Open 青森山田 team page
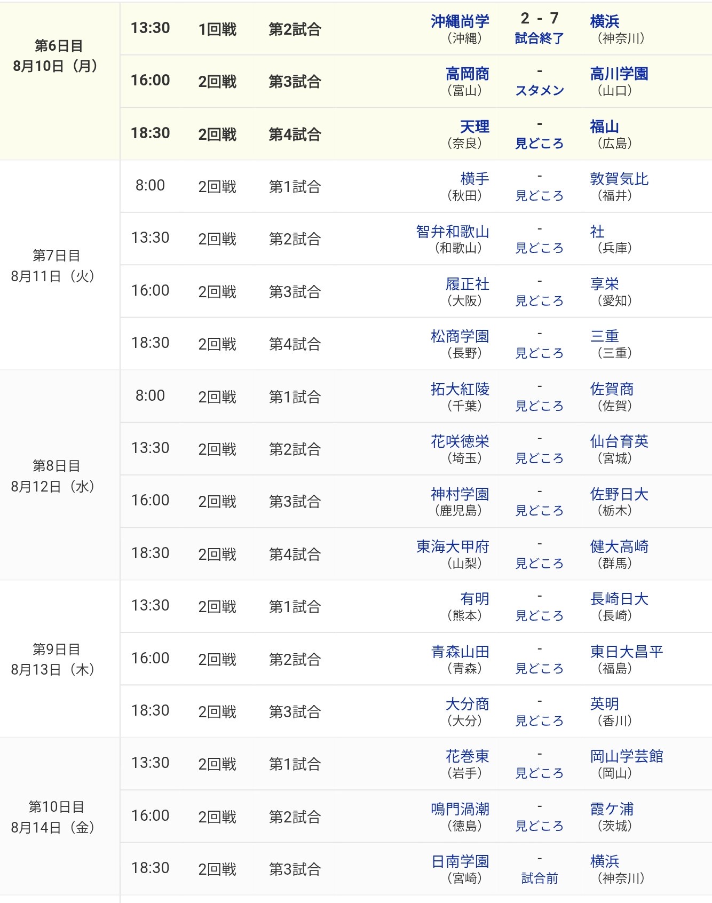 coord(460,652)
